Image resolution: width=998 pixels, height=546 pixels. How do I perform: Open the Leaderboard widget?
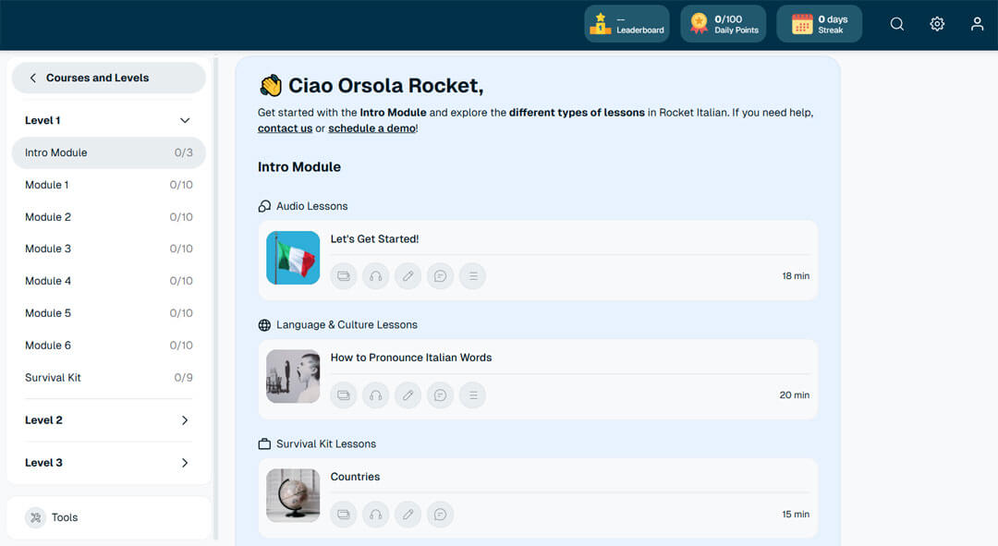coord(627,24)
